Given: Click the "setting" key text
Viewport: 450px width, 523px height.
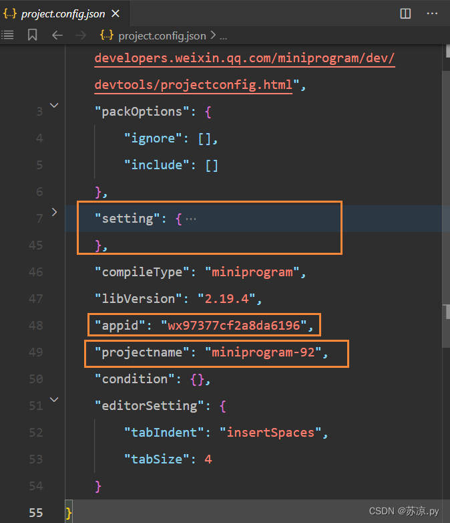Looking at the screenshot, I should (x=127, y=219).
